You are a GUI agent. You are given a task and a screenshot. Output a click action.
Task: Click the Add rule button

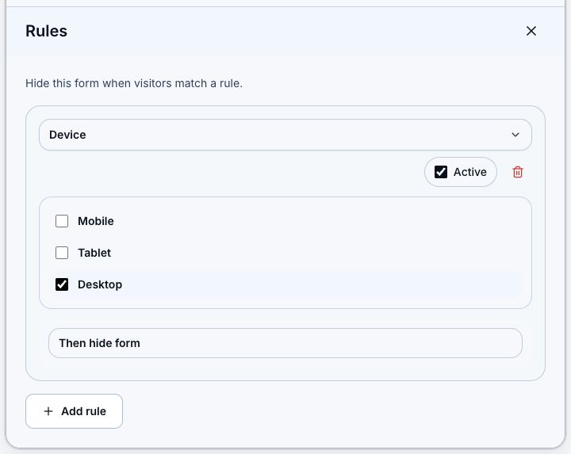point(74,411)
